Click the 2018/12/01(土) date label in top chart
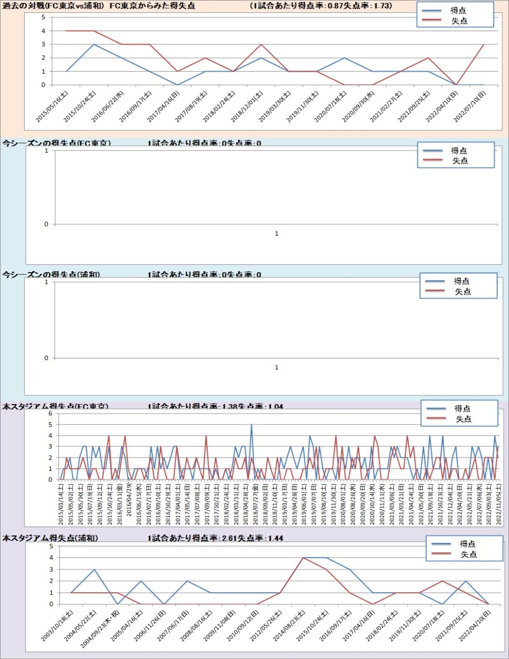The height and width of the screenshot is (659, 509). tap(247, 106)
